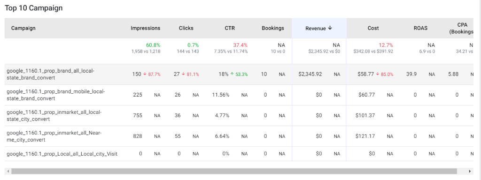The image size is (481, 180).
Task: Sort table by Impressions column header
Action: click(146, 28)
